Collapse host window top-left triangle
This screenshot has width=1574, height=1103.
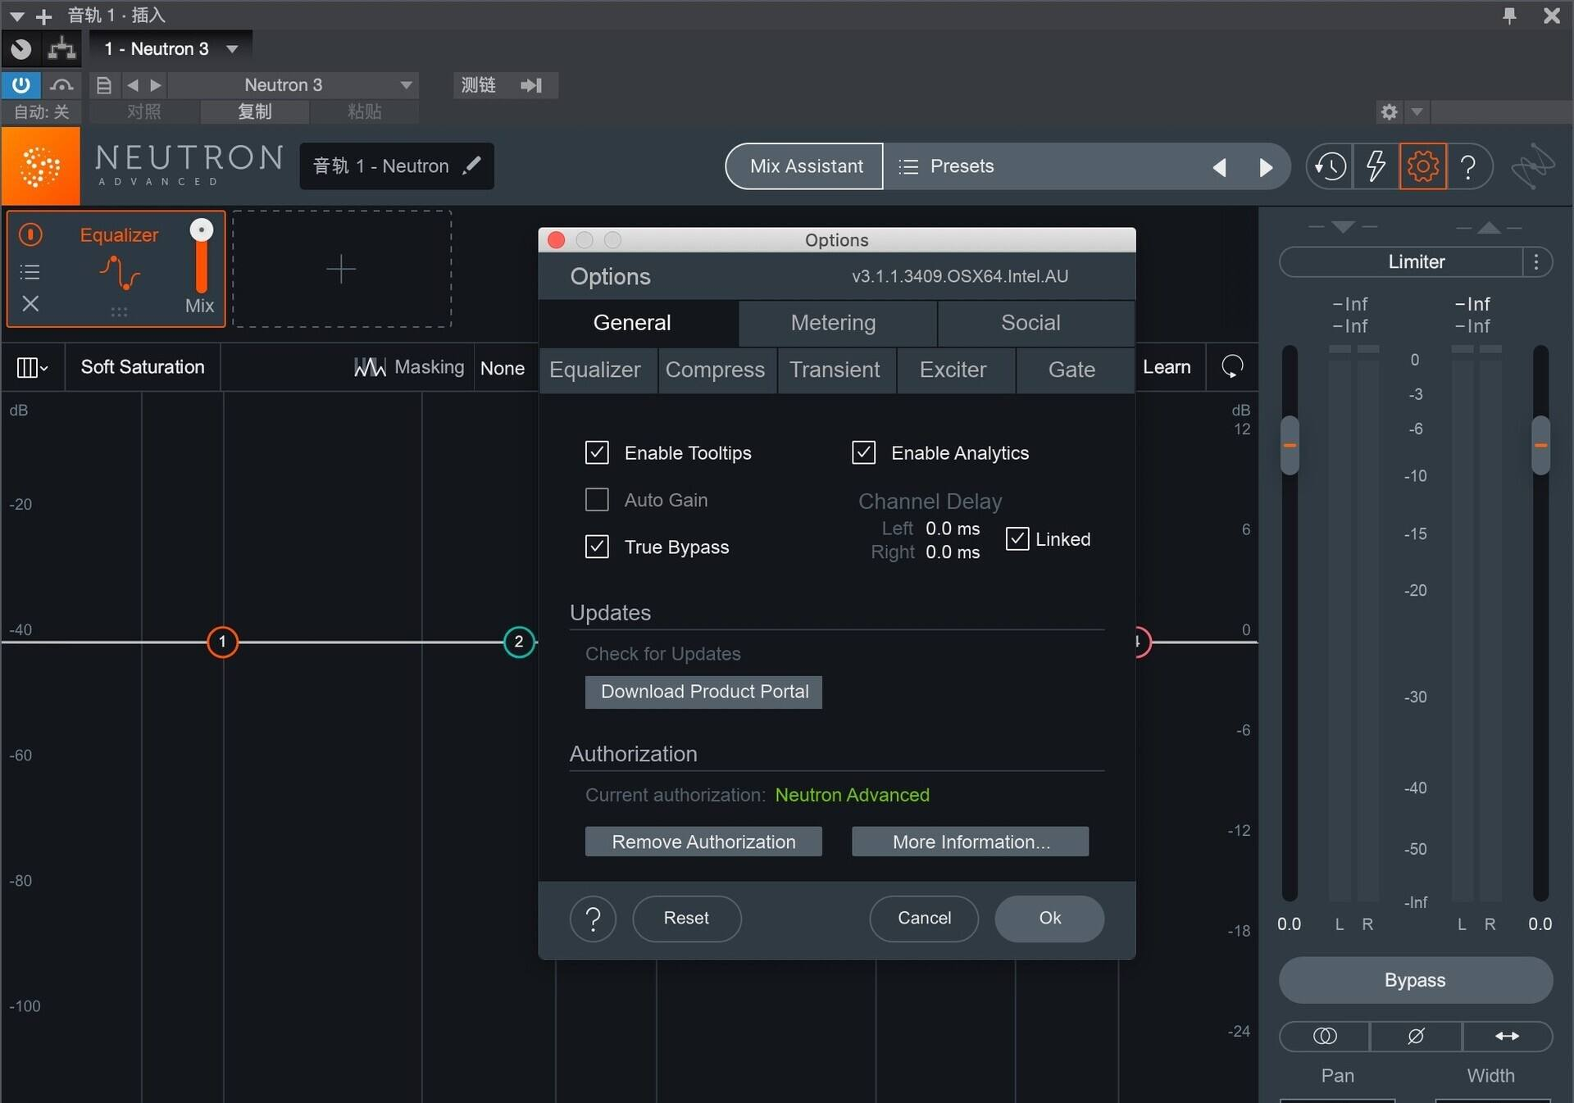coord(16,16)
